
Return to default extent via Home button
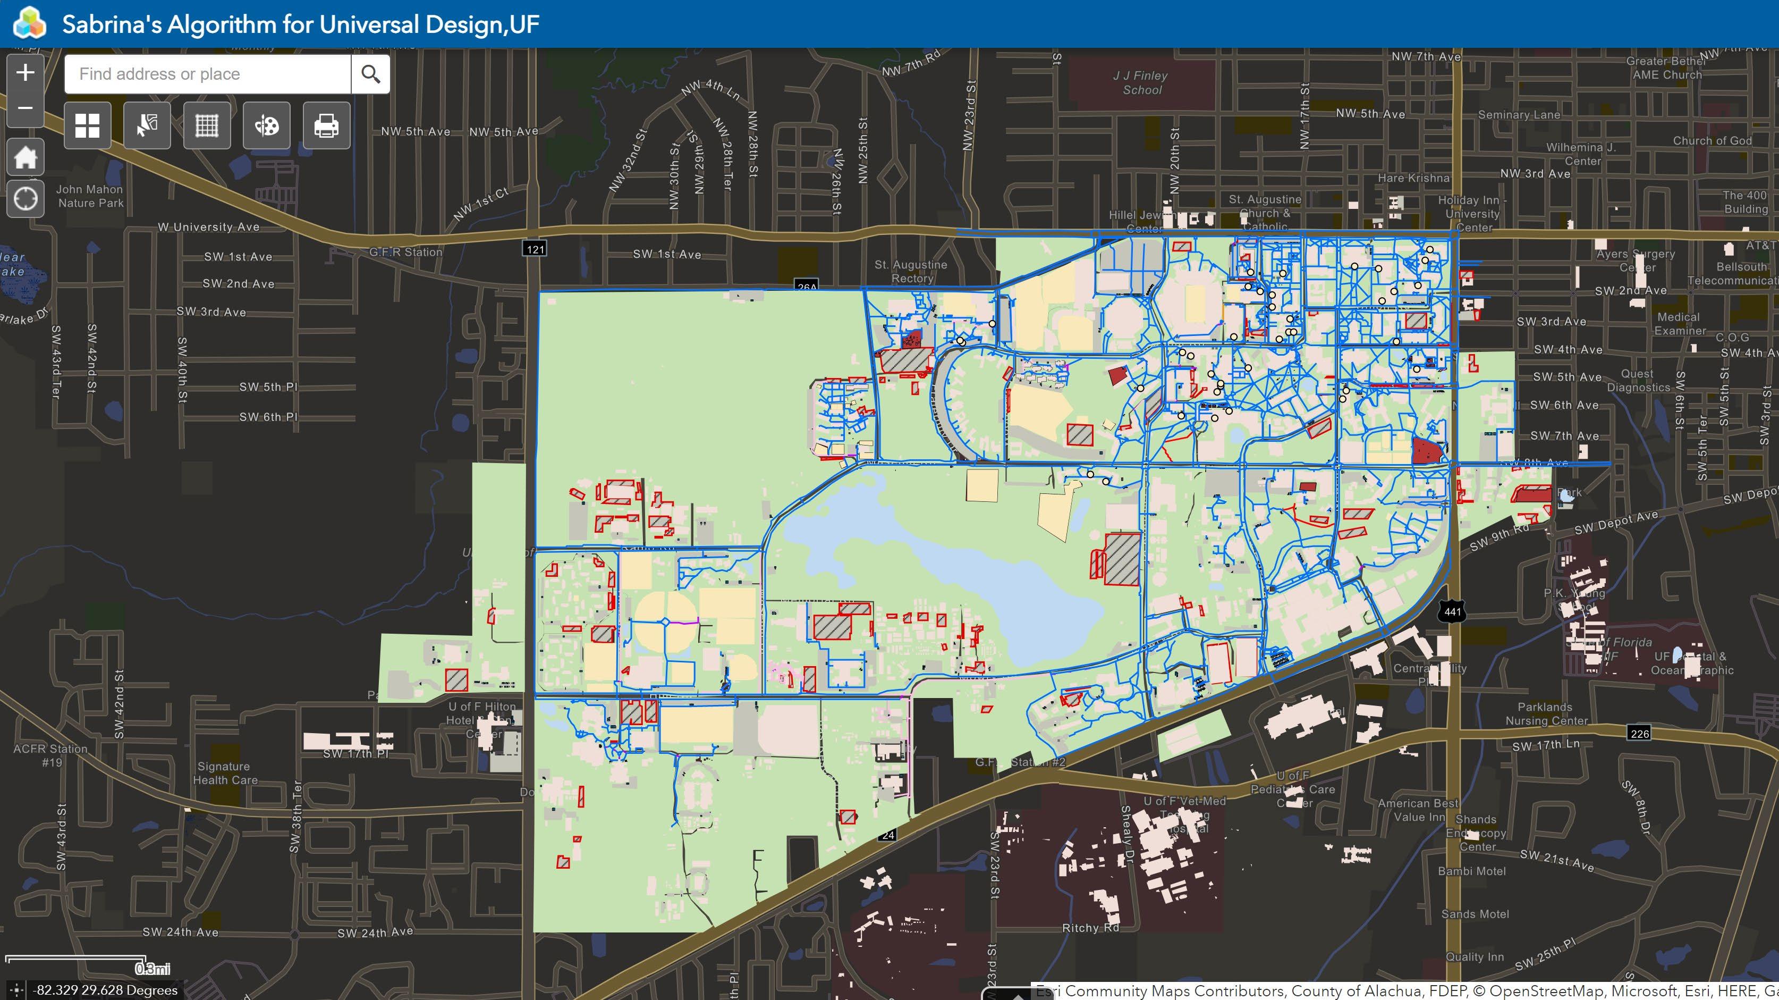[x=26, y=157]
